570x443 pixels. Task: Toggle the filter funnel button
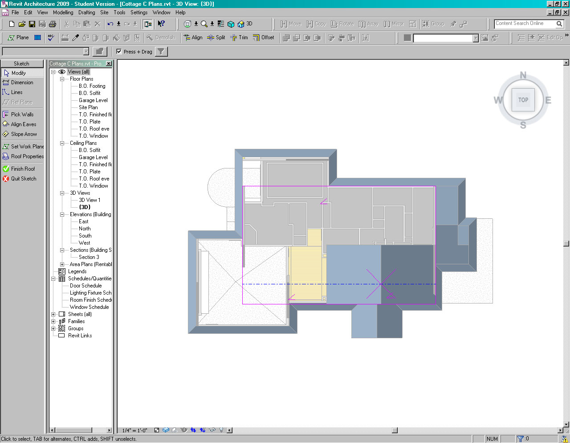coord(161,52)
